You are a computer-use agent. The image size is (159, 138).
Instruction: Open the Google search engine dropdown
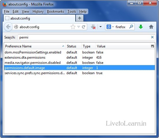[110, 27]
